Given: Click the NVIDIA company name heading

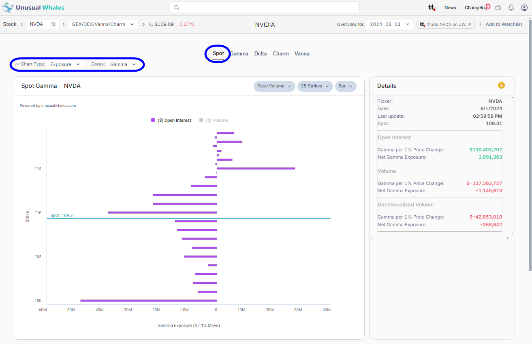Looking at the screenshot, I should tap(265, 25).
